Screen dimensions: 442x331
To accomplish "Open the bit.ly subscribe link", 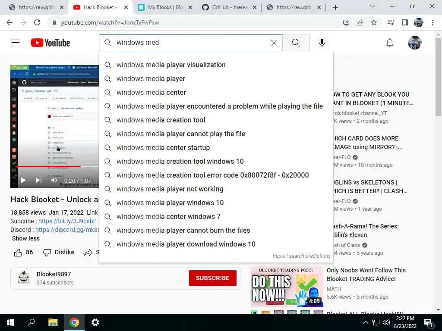I will tap(67, 221).
